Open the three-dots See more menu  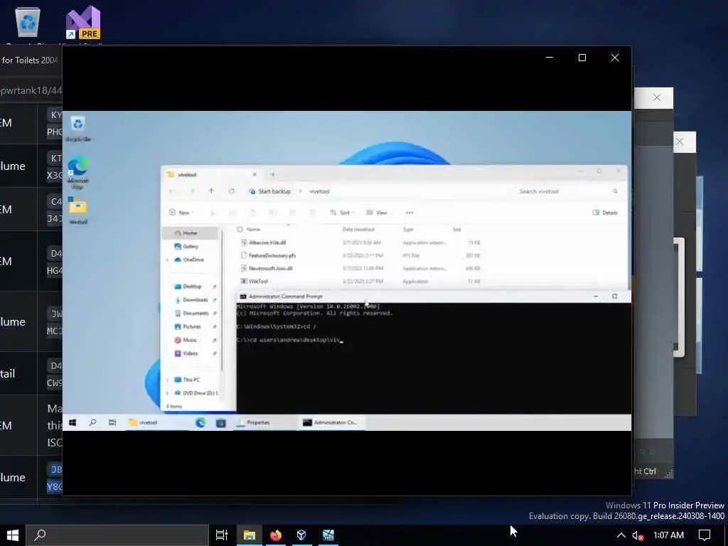(409, 213)
